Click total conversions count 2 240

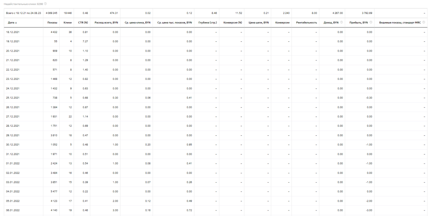(286, 13)
